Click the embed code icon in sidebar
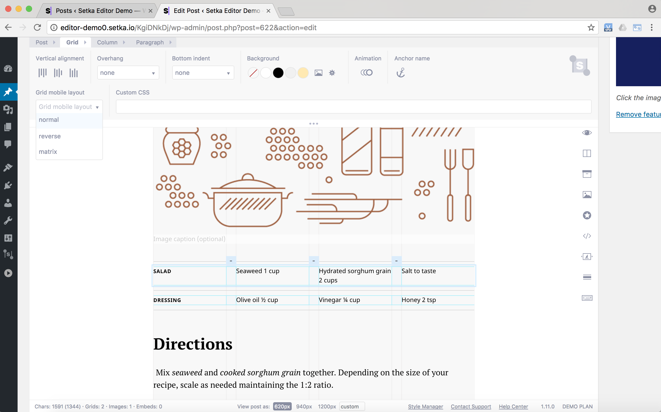The image size is (661, 412). click(x=587, y=236)
